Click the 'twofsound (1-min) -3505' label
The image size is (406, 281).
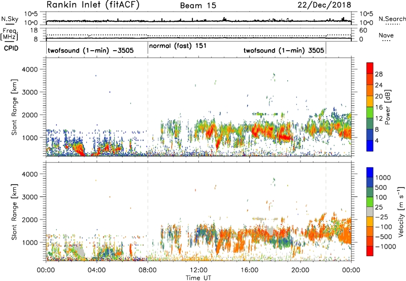click(91, 50)
